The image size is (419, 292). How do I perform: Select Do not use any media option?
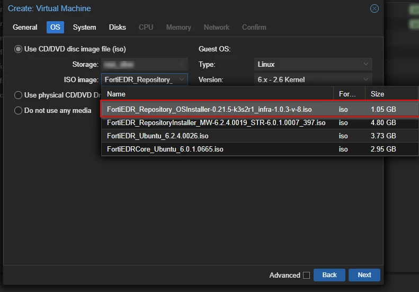tap(18, 110)
